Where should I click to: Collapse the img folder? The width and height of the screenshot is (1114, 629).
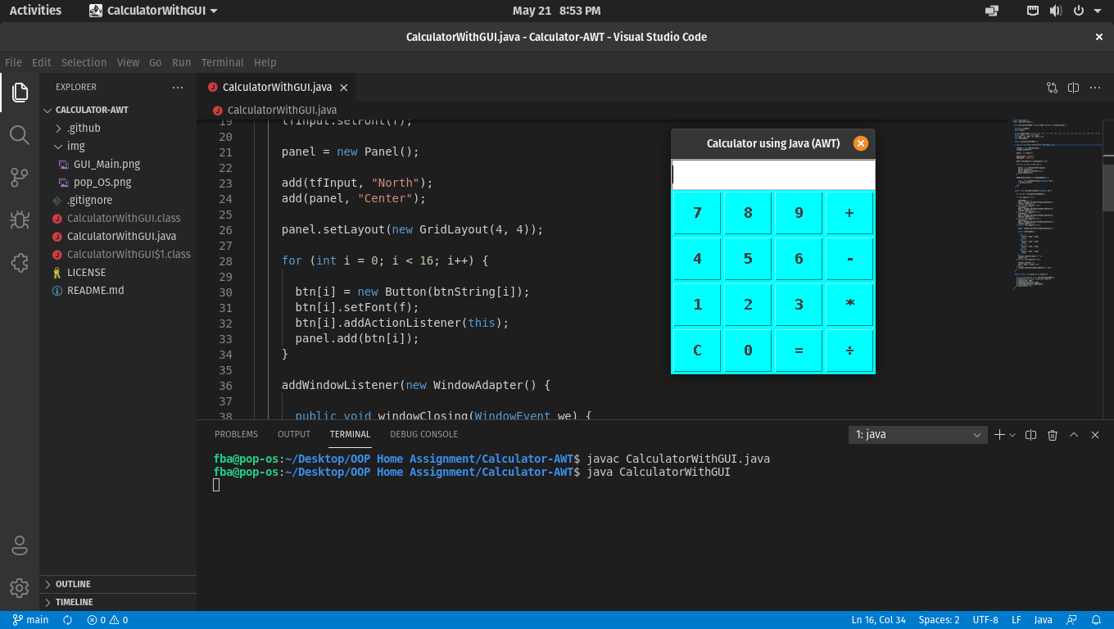pos(118,146)
